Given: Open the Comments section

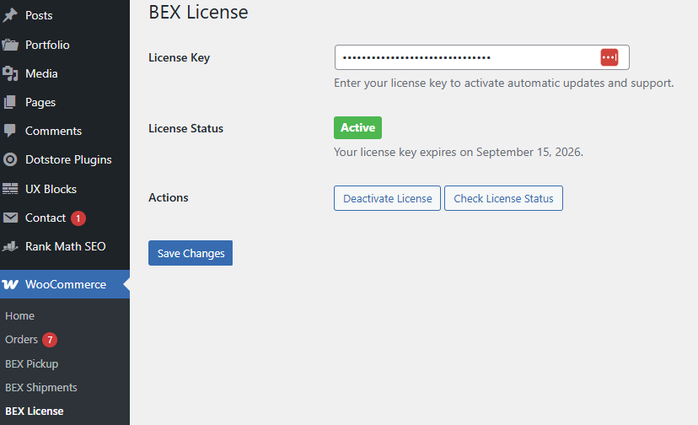Looking at the screenshot, I should (53, 131).
